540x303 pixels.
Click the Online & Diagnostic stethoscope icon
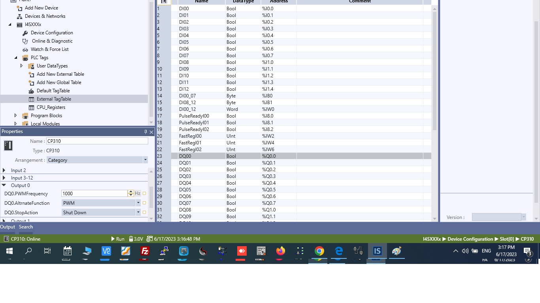(25, 41)
